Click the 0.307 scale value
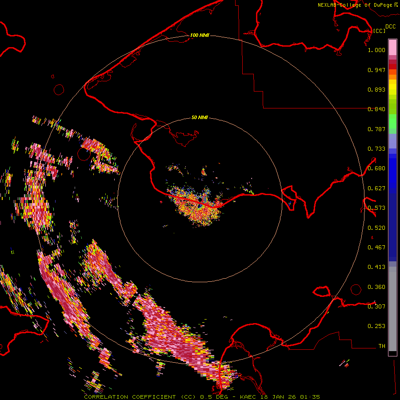This screenshot has height=400, width=400. click(x=376, y=307)
